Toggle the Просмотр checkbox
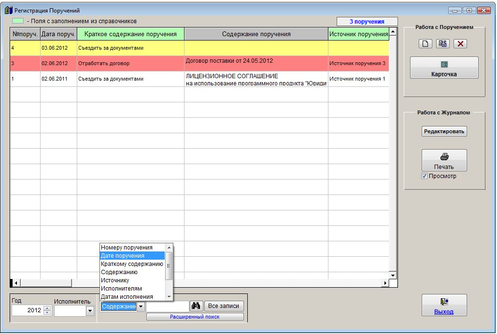This screenshot has width=497, height=334. point(425,176)
